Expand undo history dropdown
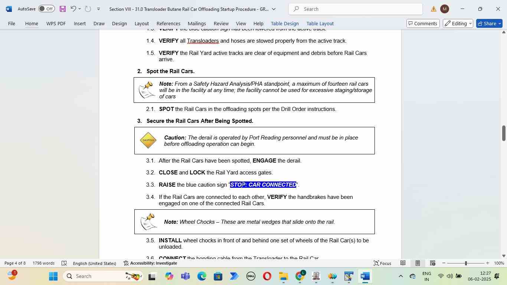 (x=79, y=9)
